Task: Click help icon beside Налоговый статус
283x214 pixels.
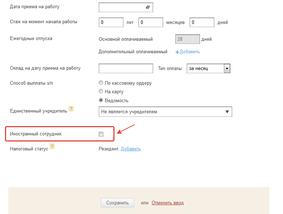Action: (x=52, y=146)
